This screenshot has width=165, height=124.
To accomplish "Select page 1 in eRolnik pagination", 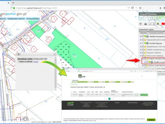I will coord(109,99).
